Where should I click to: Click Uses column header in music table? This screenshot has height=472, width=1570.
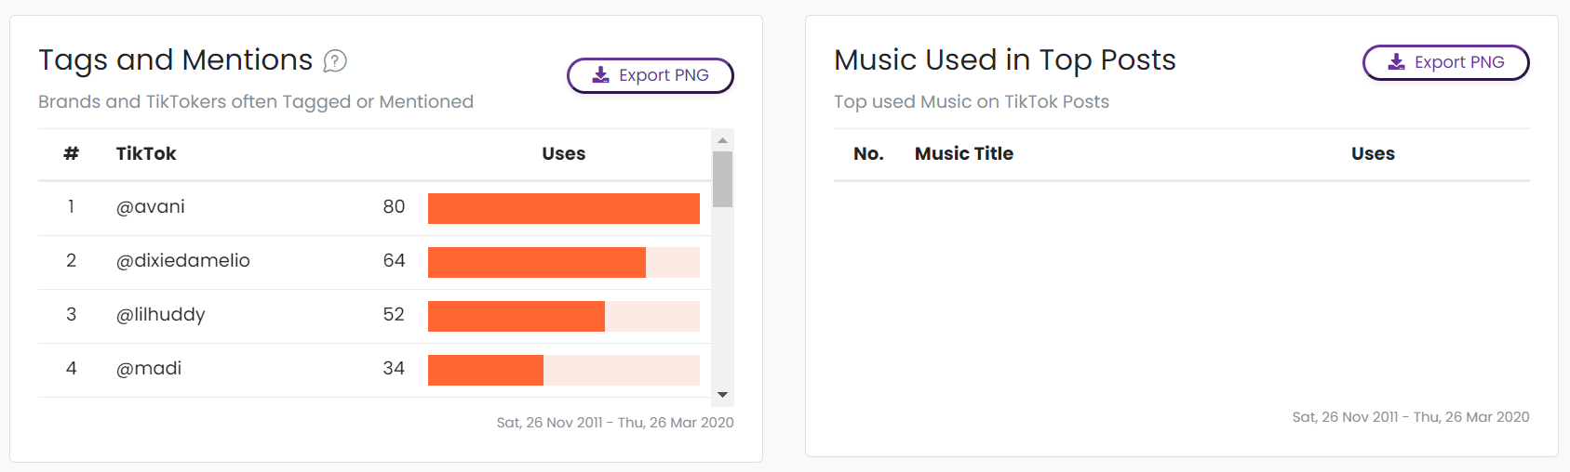point(1374,154)
